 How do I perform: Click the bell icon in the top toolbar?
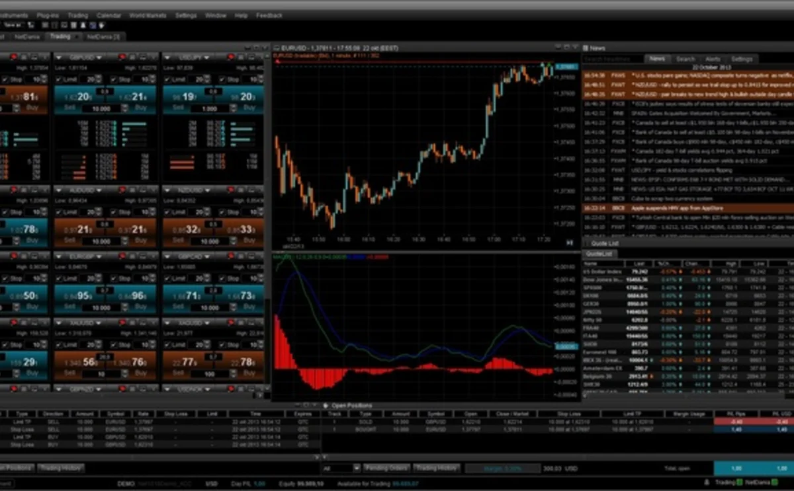coord(83,24)
